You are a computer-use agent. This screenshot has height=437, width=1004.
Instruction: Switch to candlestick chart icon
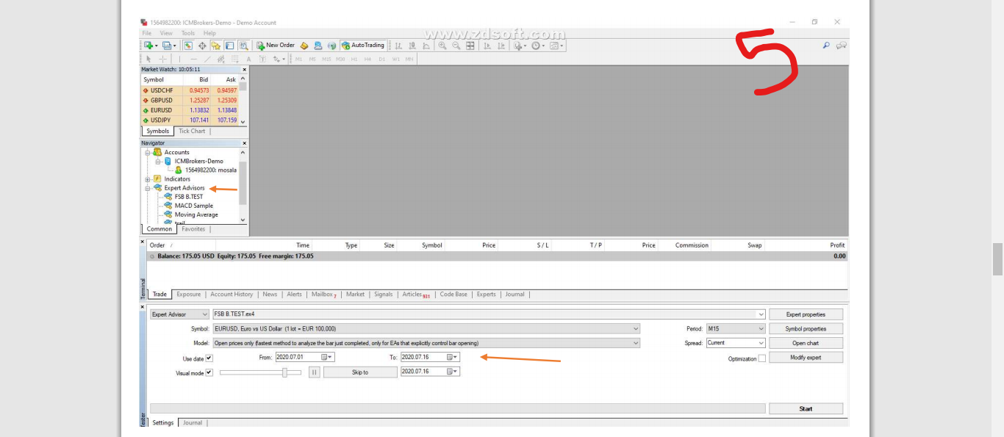[412, 46]
